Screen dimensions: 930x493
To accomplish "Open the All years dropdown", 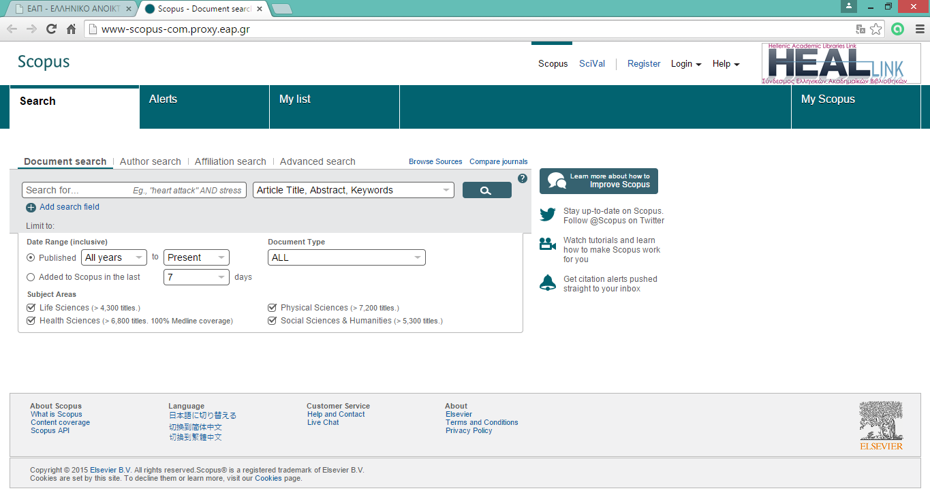I will point(114,258).
